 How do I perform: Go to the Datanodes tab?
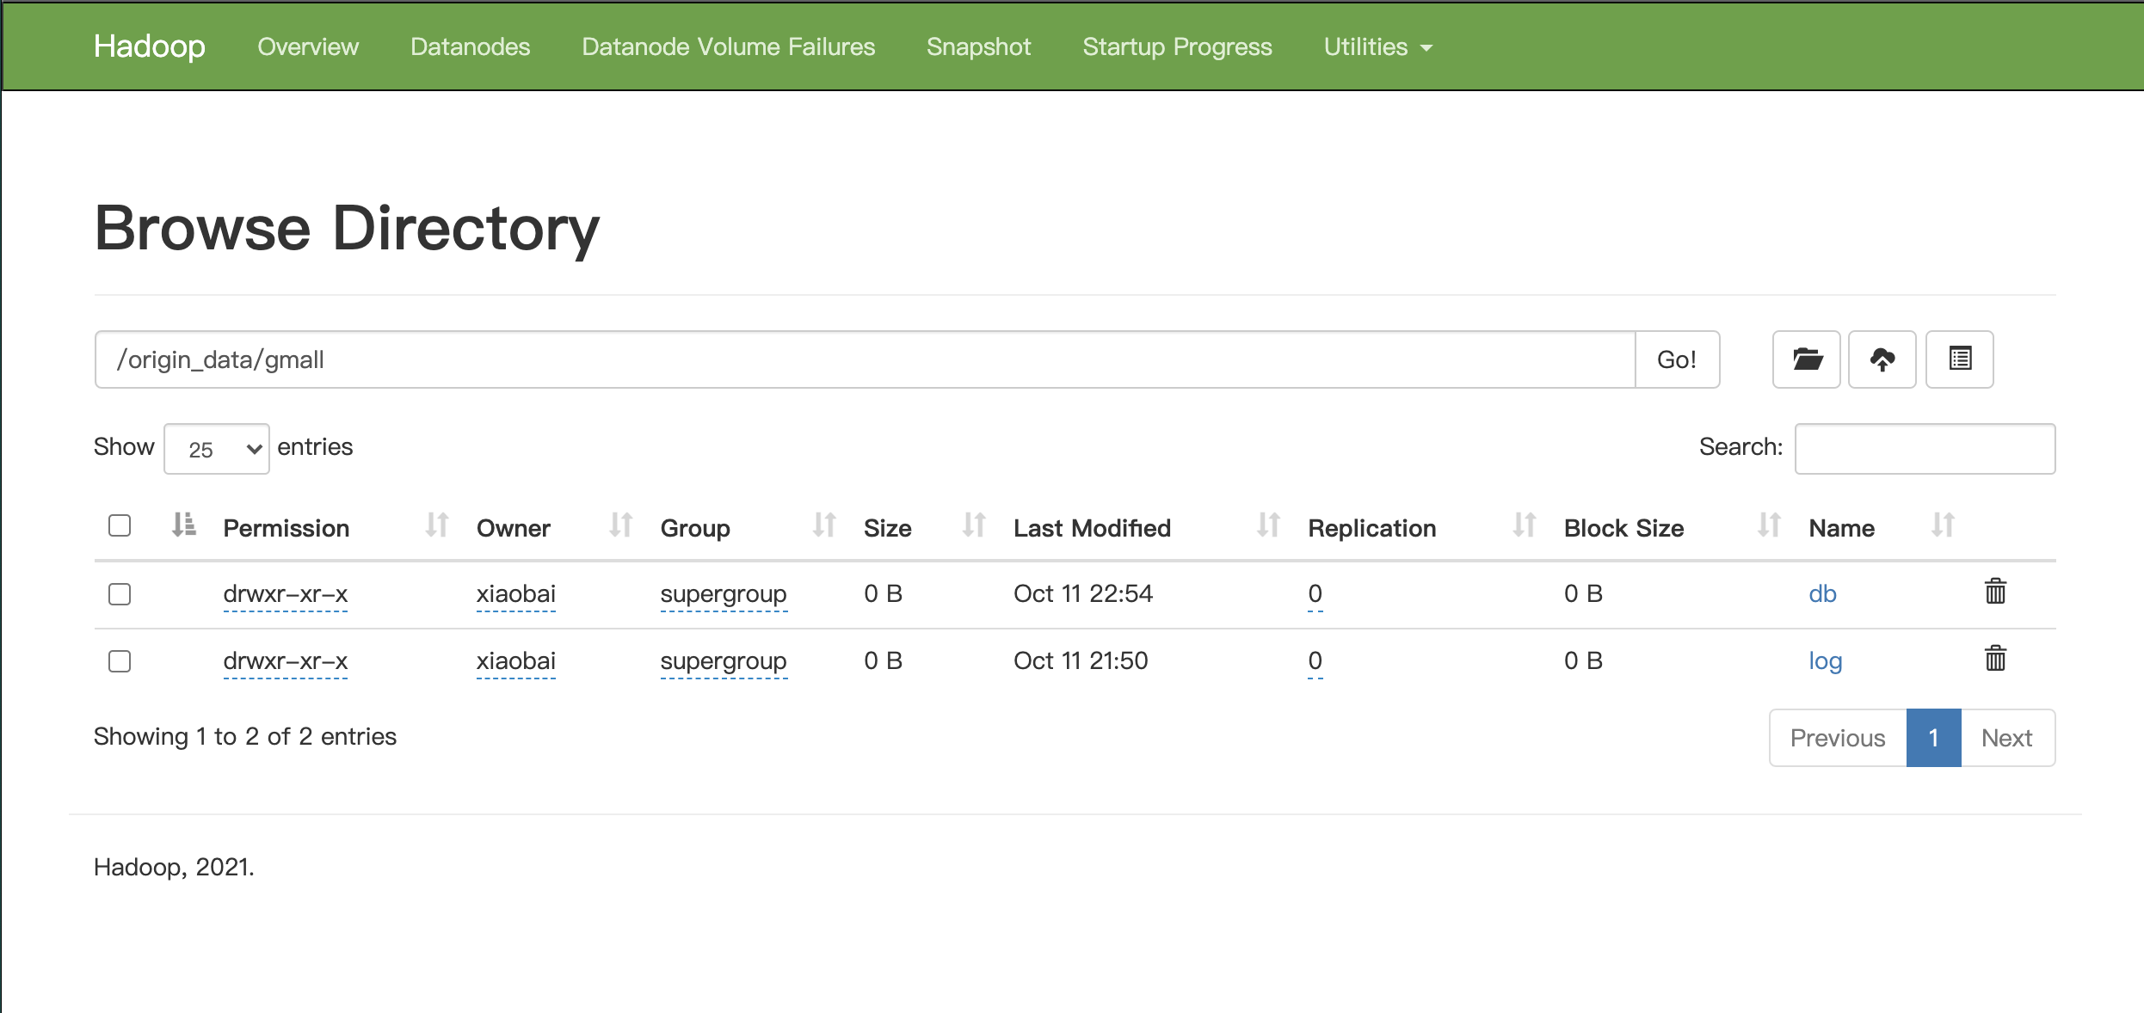470,46
